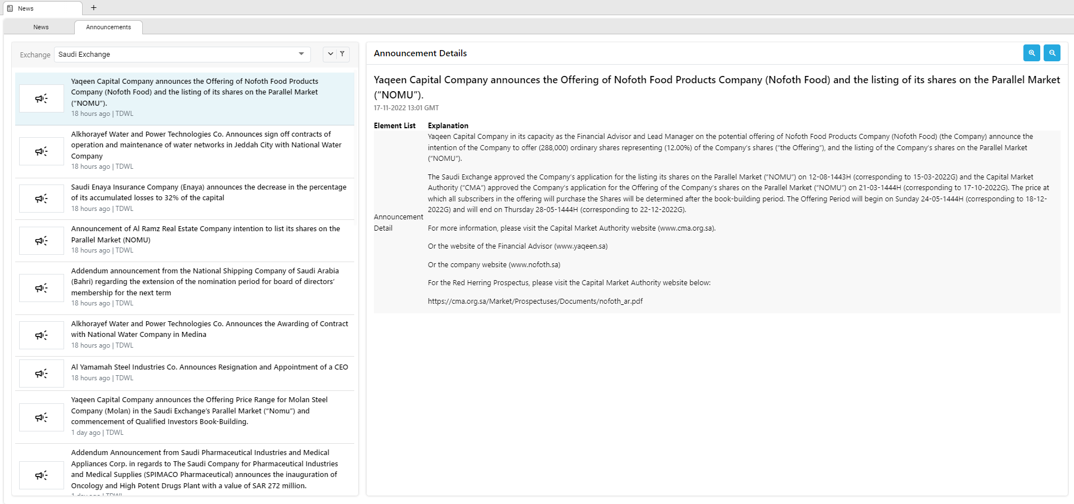The height and width of the screenshot is (504, 1074).
Task: Click the large Nofoth Food announcement title in details
Action: click(717, 87)
